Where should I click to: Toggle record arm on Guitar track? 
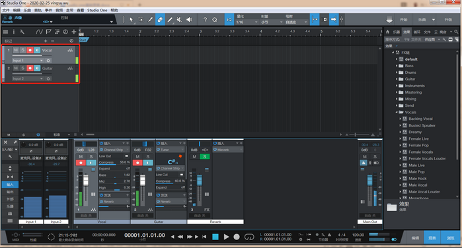click(x=30, y=68)
